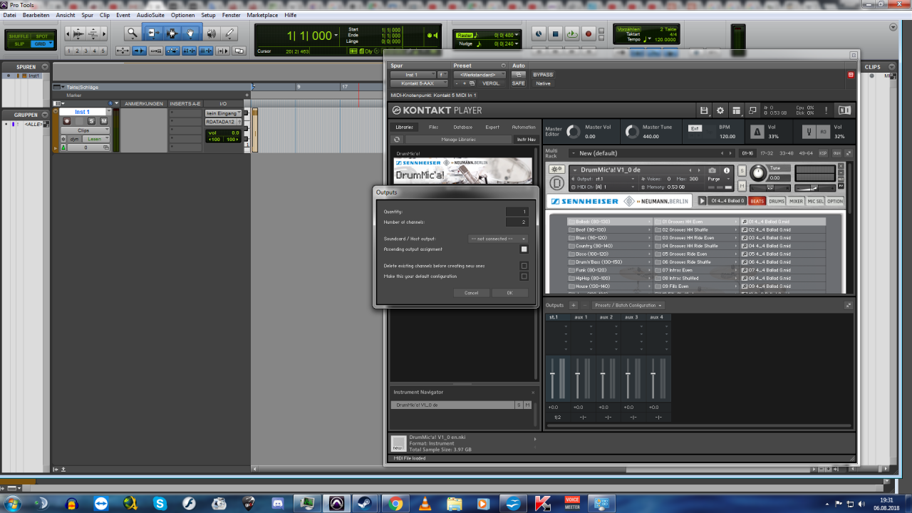Open the DRUMS page in DrumMic'a
This screenshot has height=513, width=912.
click(776, 201)
